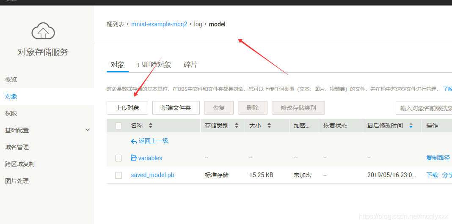Image resolution: width=452 pixels, height=224 pixels.
Task: Sort by 最后修改时间 column arrow
Action: pos(411,126)
